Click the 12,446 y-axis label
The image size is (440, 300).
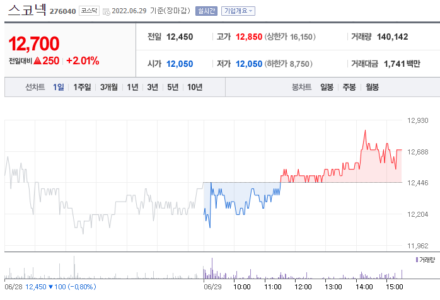click(417, 183)
